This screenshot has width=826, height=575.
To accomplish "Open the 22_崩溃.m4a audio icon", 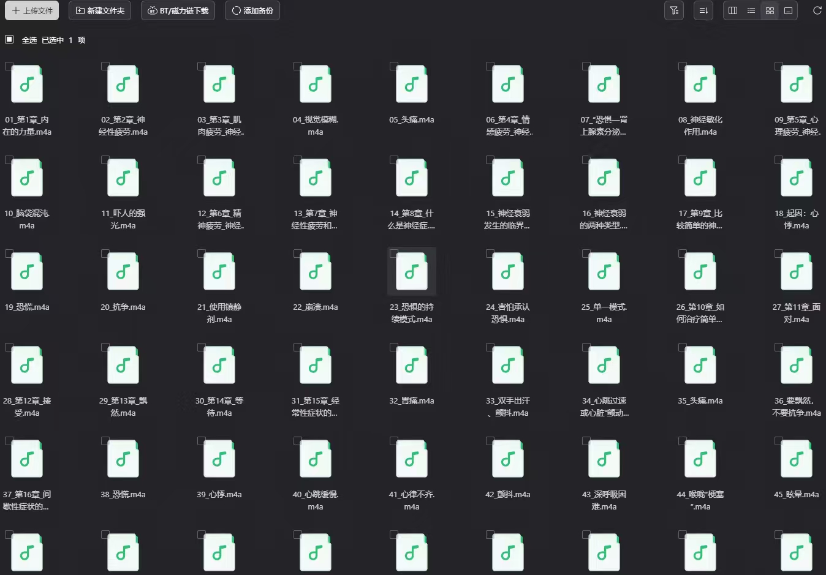I will pos(316,272).
